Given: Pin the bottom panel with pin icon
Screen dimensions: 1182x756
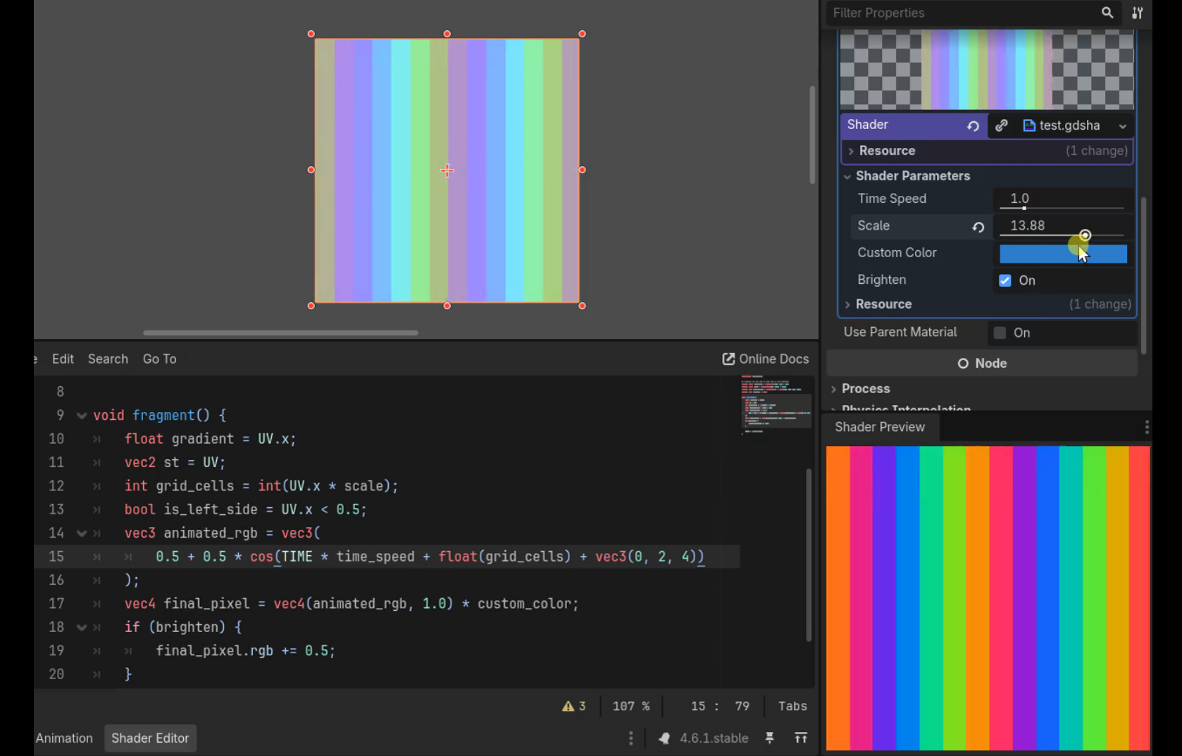Looking at the screenshot, I should click(769, 738).
